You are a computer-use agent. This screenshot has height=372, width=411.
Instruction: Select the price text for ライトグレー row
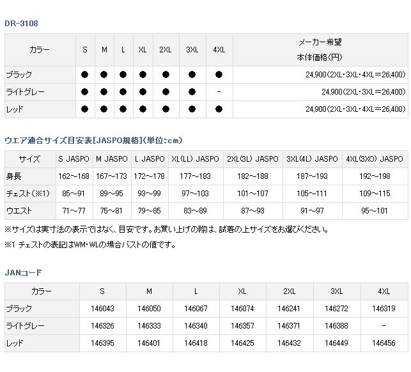364,92
